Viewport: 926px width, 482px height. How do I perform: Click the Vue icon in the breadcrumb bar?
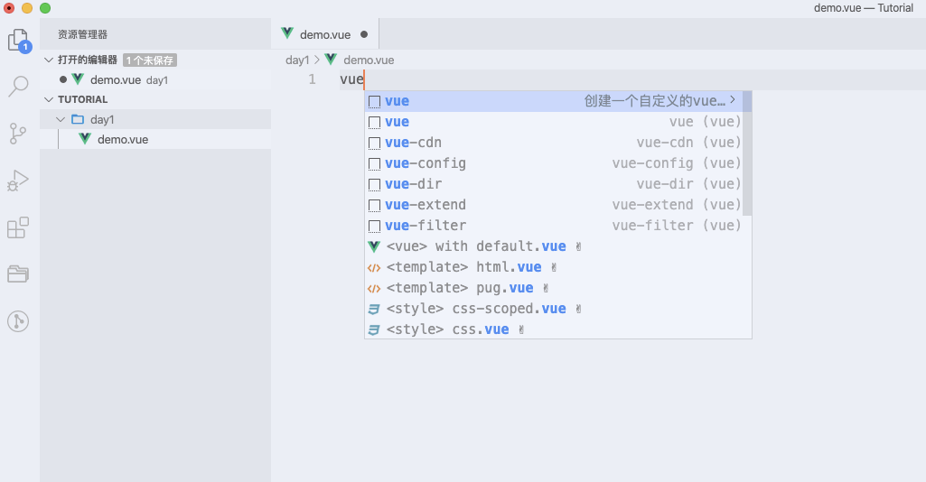(x=331, y=59)
